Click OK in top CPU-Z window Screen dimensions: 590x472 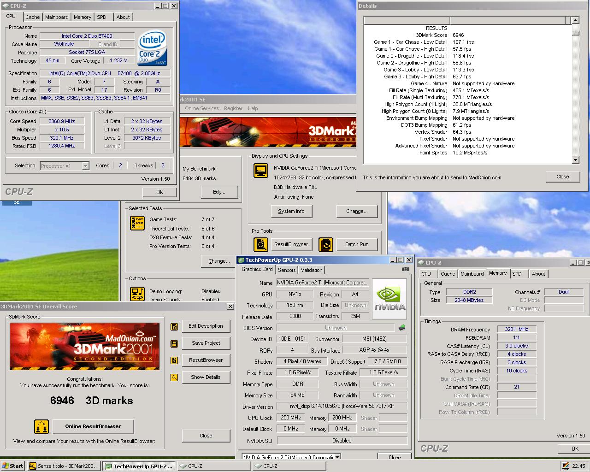pyautogui.click(x=159, y=192)
